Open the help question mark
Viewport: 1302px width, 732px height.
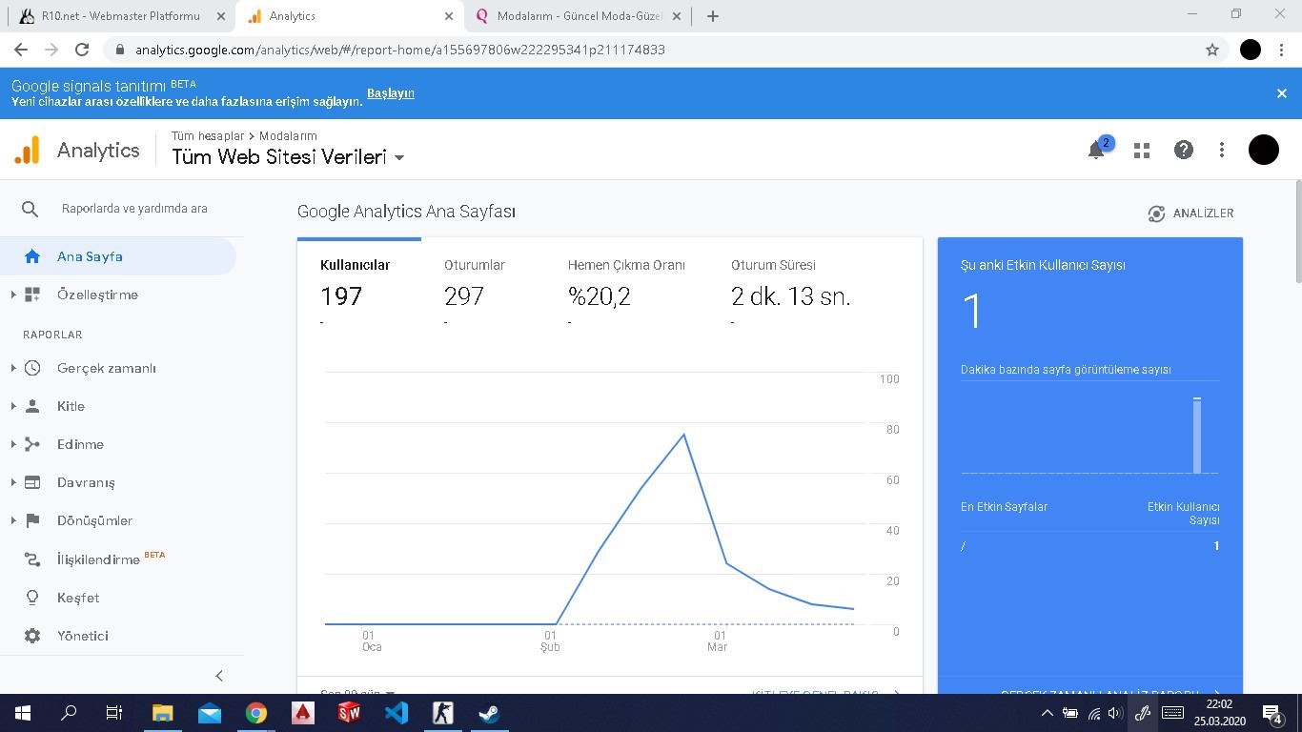[1184, 150]
